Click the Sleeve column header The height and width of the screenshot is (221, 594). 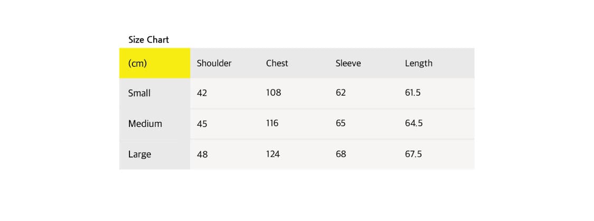point(348,63)
